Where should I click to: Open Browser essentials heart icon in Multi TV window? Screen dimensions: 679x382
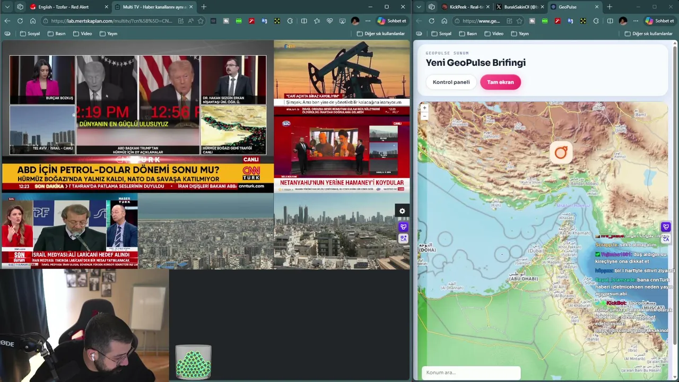[329, 21]
